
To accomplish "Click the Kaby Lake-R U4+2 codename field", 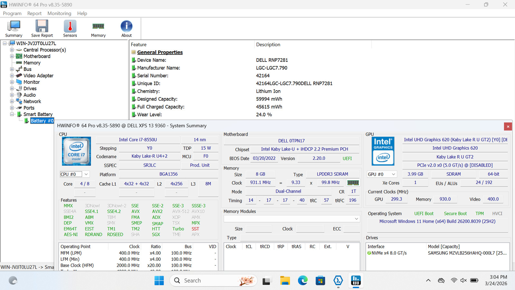I will pos(149,156).
